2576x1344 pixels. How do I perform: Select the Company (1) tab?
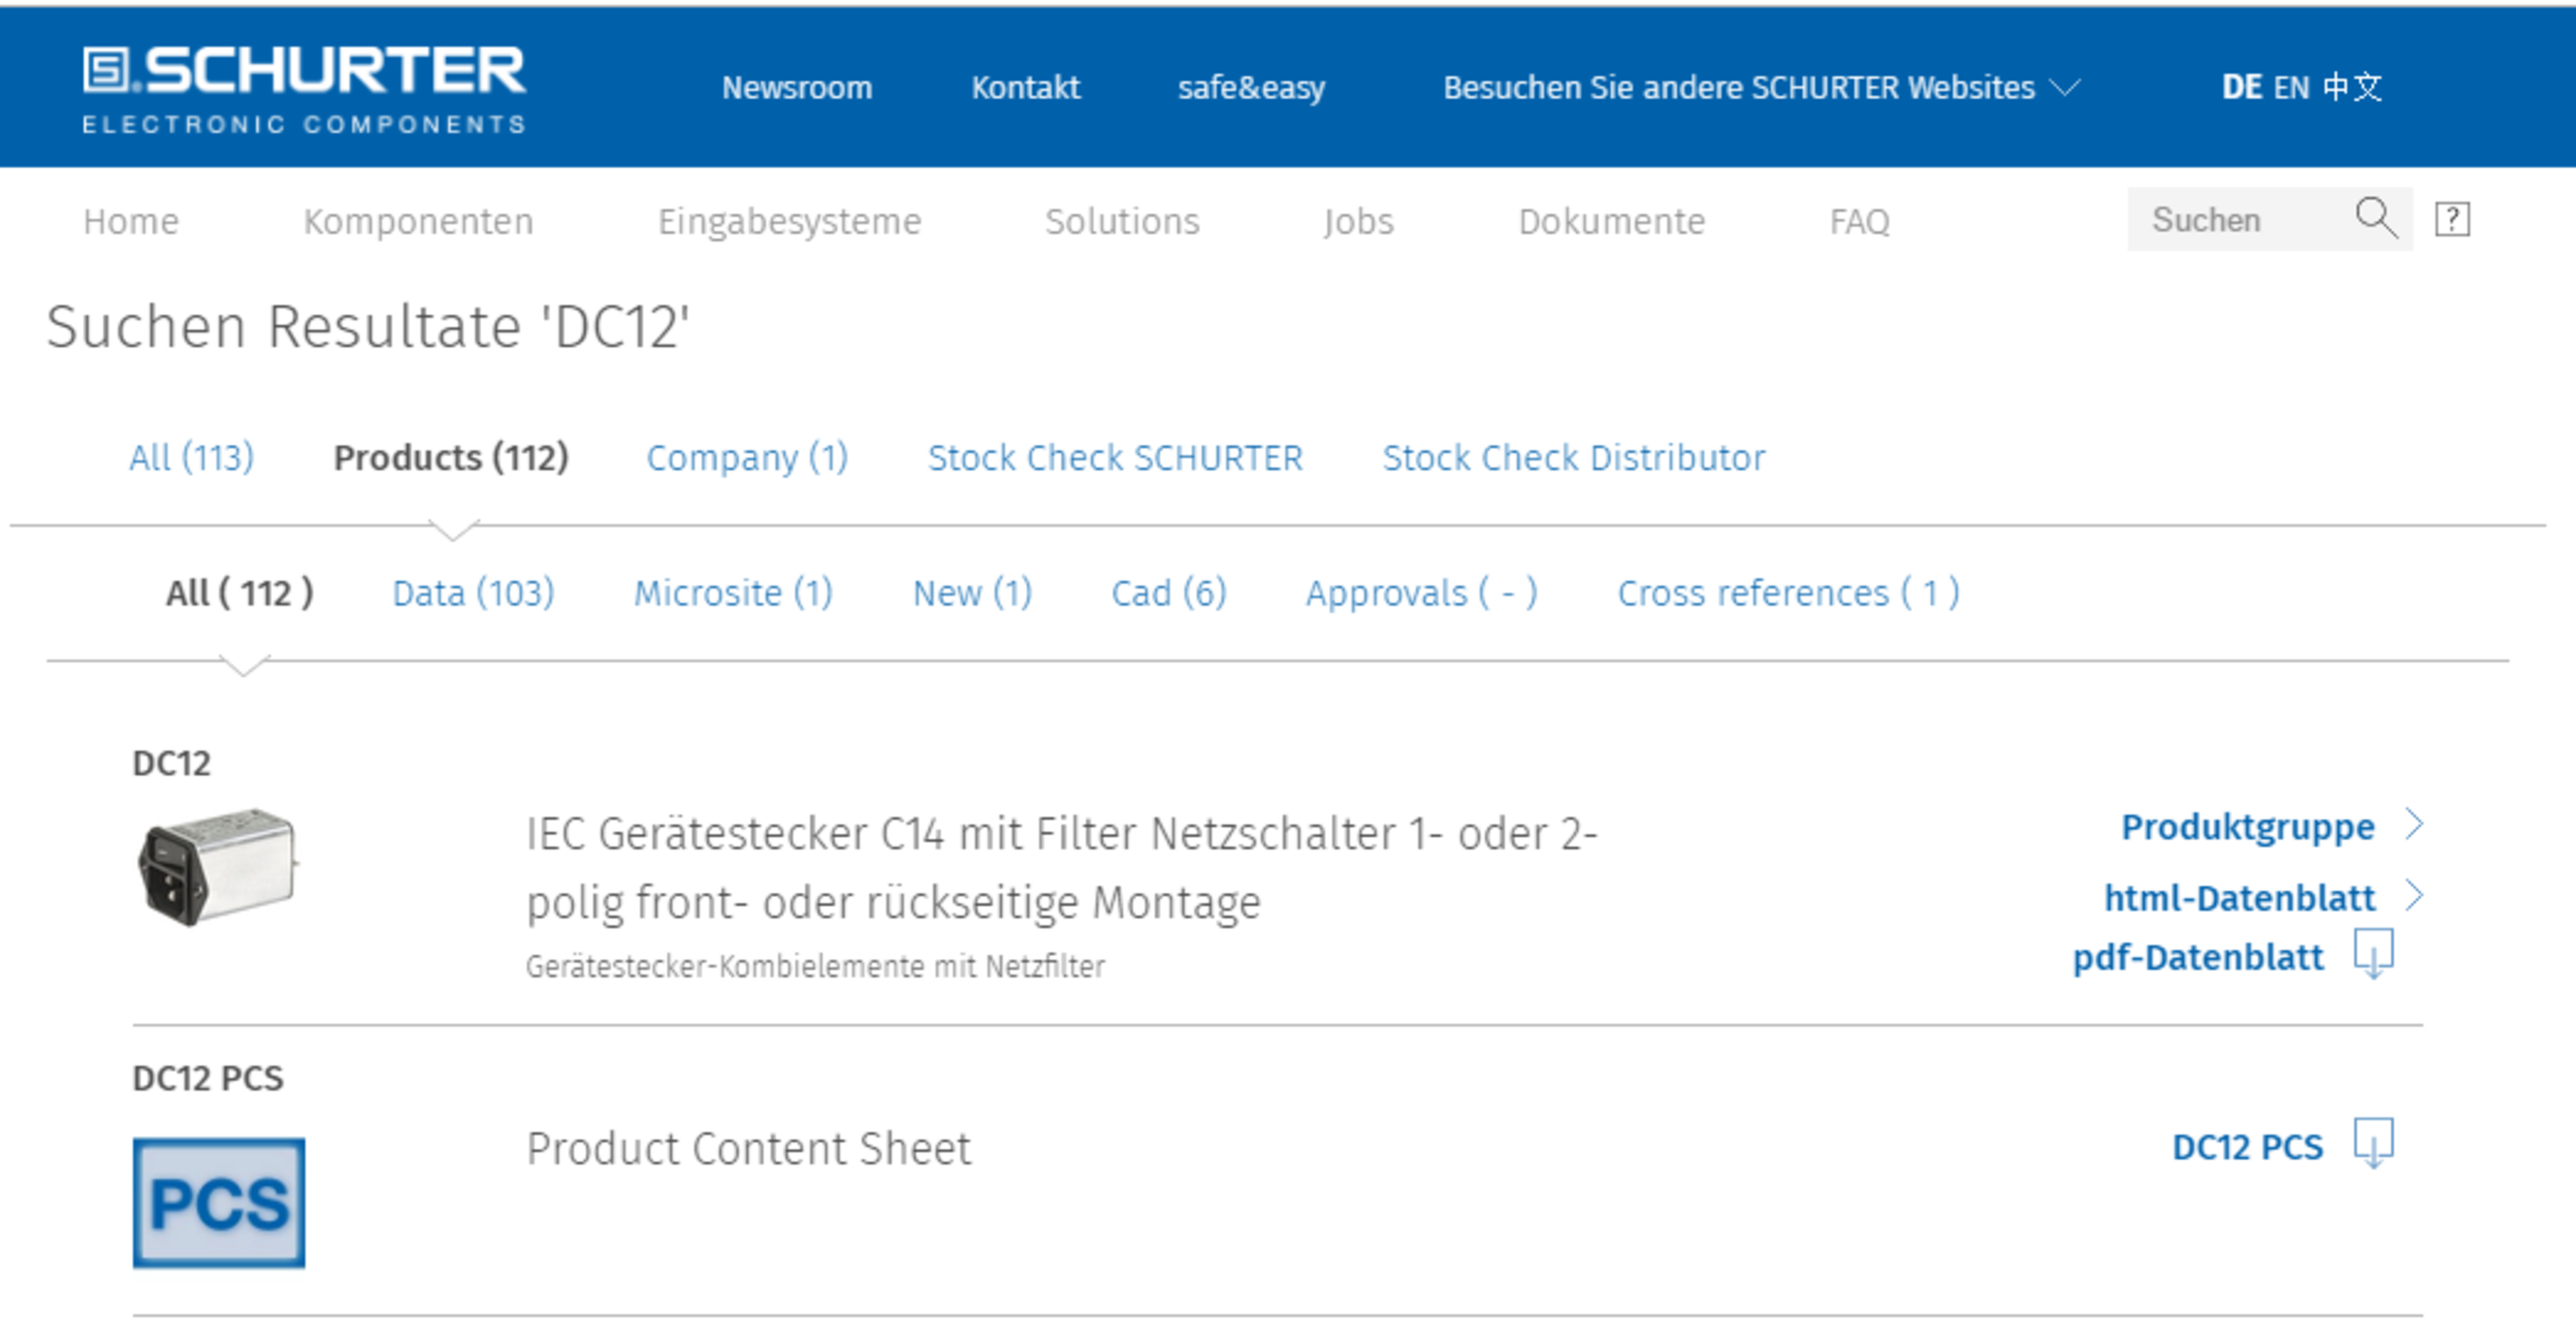coord(747,457)
